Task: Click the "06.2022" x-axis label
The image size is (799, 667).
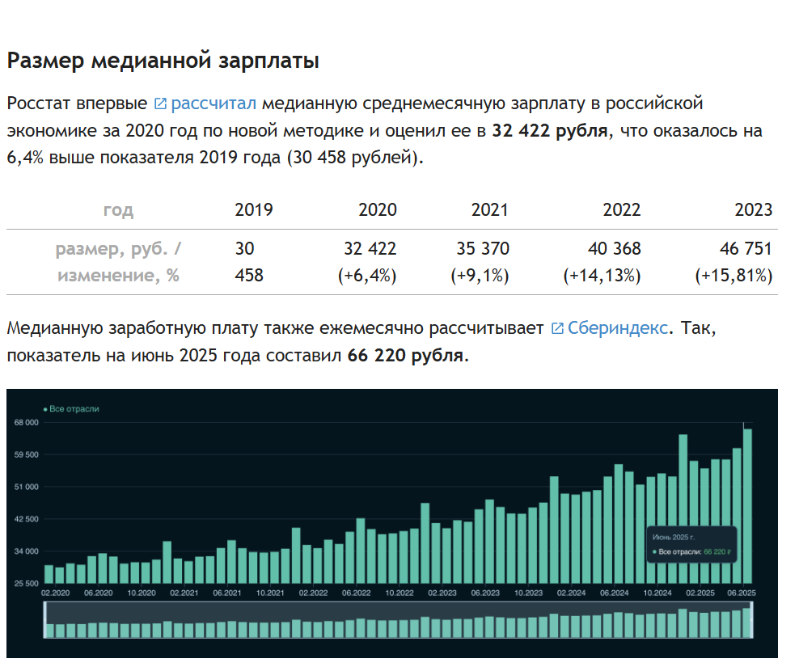Action: coord(356,593)
